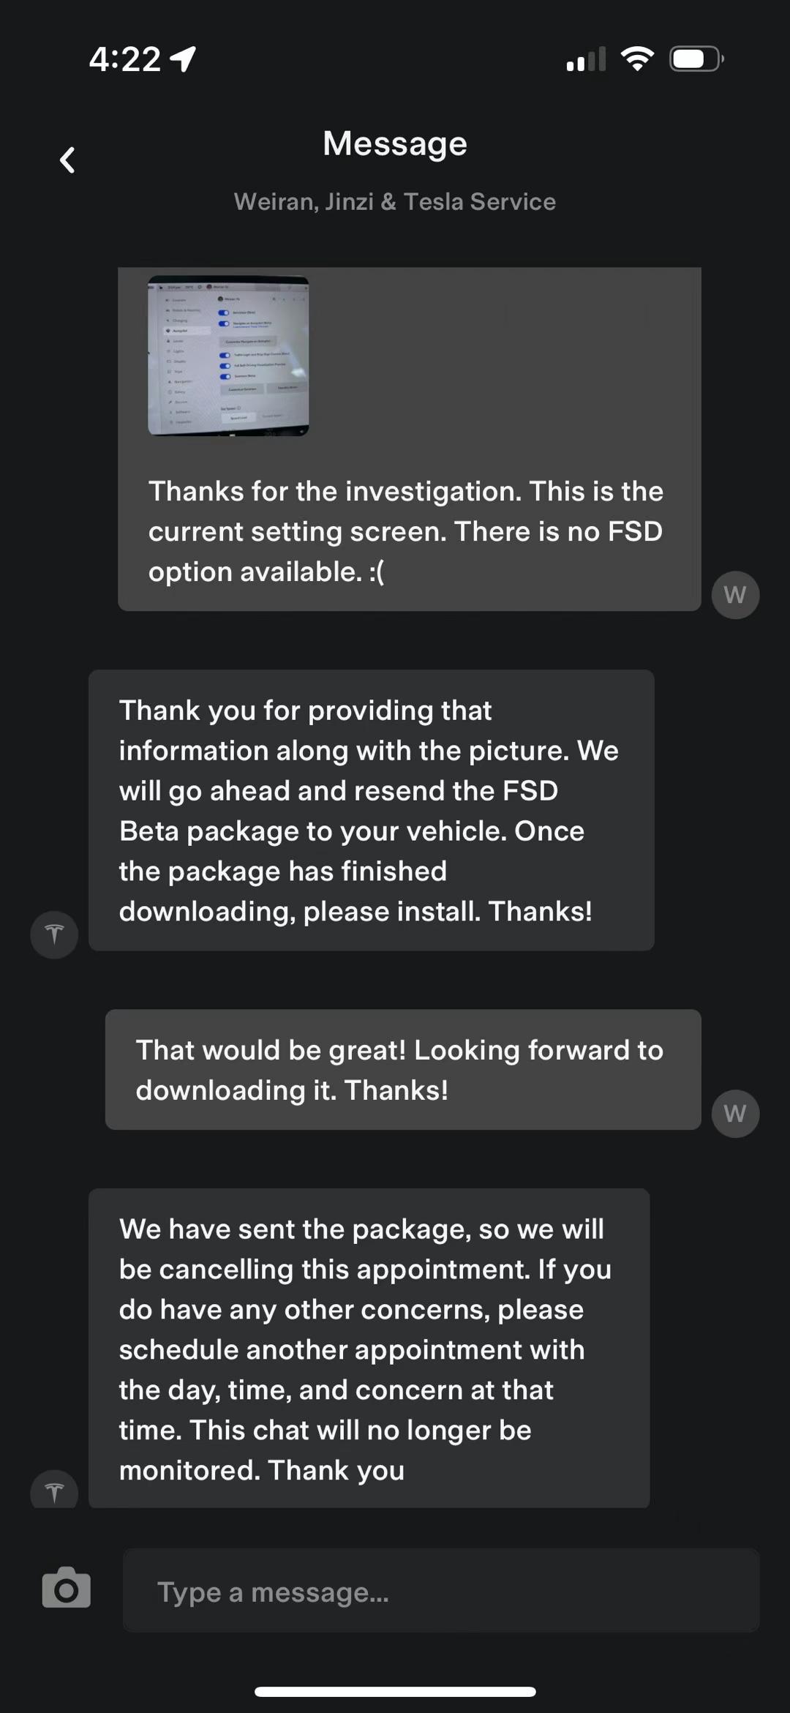Image resolution: width=790 pixels, height=1713 pixels.
Task: Select the 'We have sent the package' message
Action: click(369, 1349)
